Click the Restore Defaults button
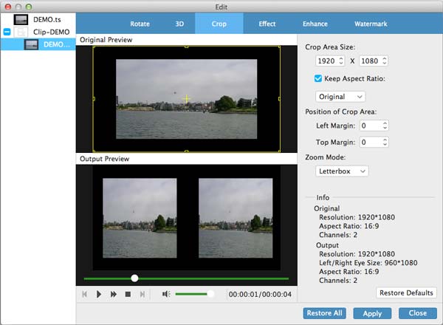 [x=406, y=292]
